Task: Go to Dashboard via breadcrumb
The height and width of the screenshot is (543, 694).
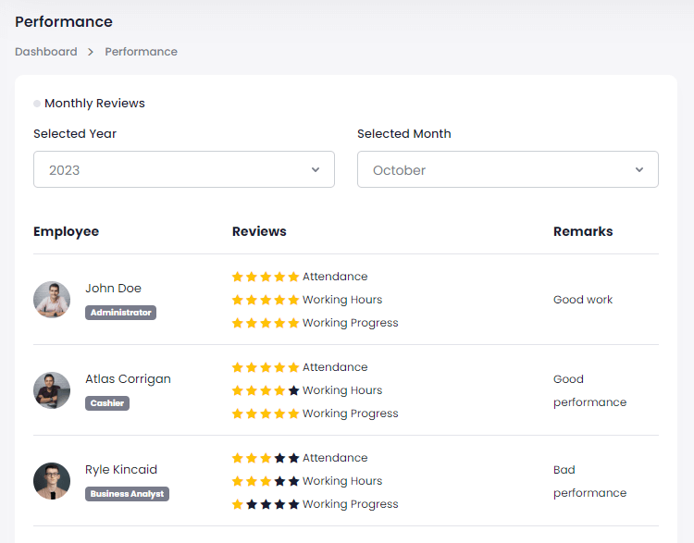Action: (46, 52)
